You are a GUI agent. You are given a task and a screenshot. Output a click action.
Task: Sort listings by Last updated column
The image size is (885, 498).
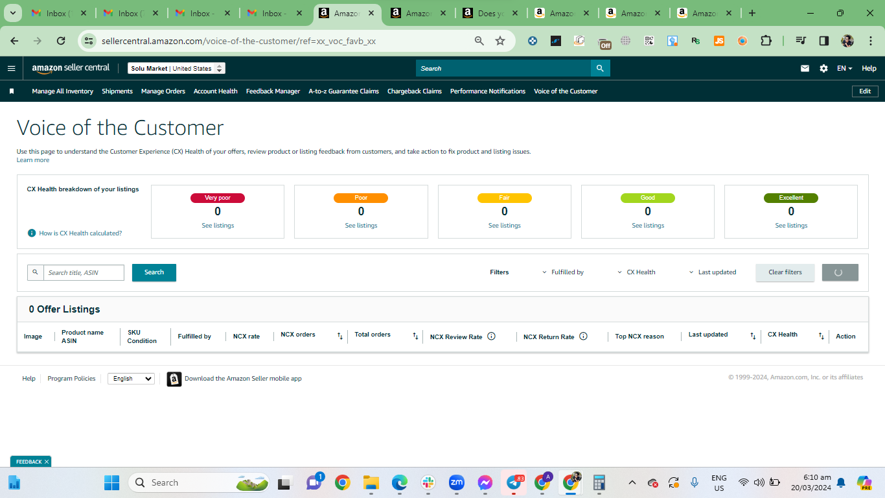coord(753,336)
